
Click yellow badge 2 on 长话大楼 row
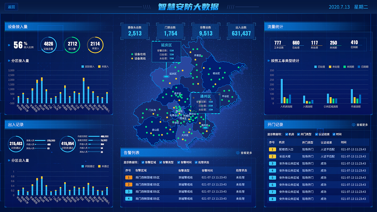(x=272, y=156)
